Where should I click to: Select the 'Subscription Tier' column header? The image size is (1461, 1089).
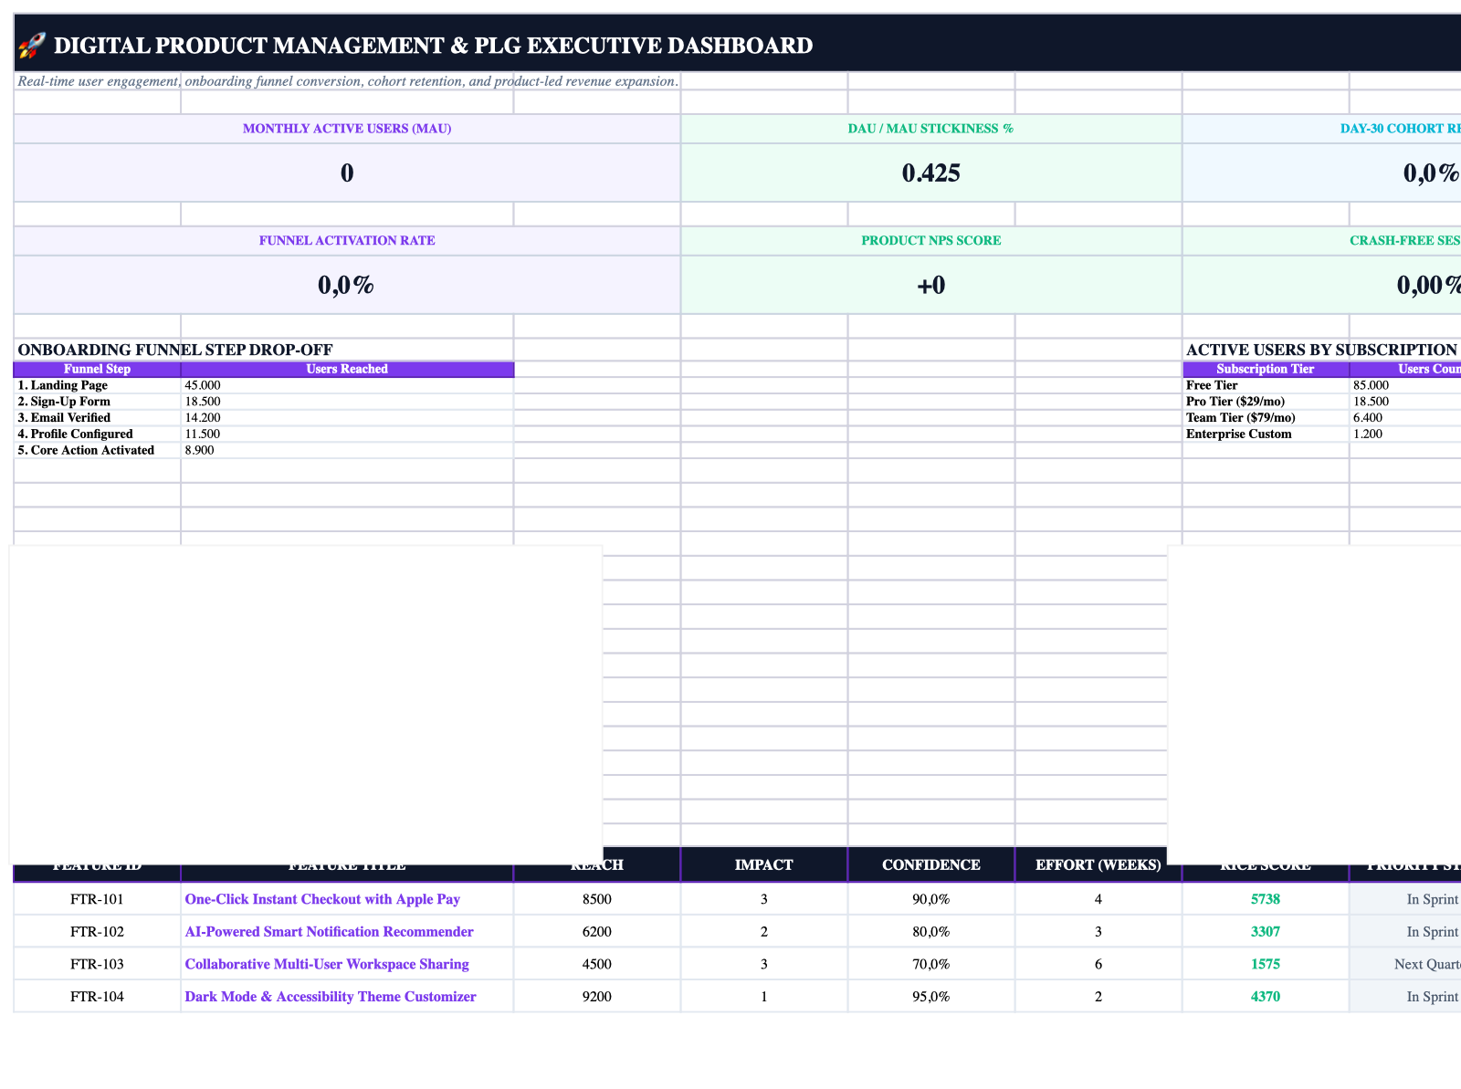1266,370
